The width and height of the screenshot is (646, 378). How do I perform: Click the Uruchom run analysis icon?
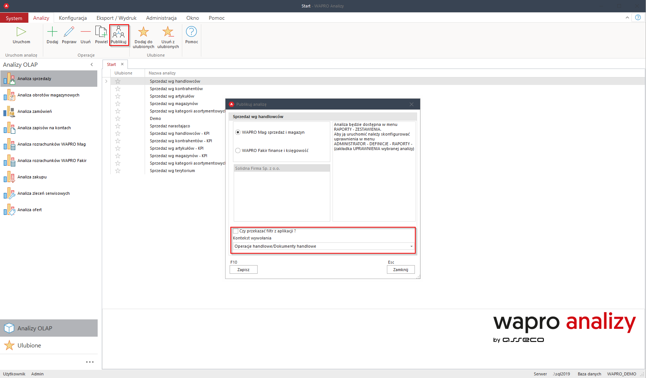coord(21,32)
